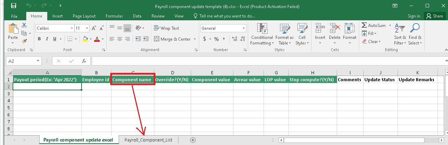Click the Share button

click(434, 16)
